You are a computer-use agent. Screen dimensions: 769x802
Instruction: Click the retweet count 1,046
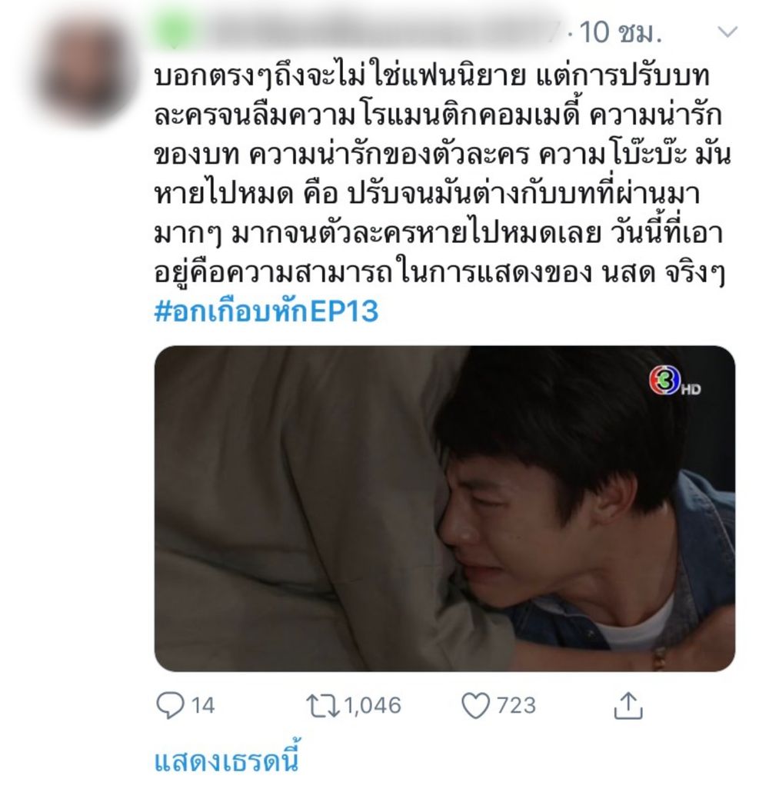click(x=372, y=706)
